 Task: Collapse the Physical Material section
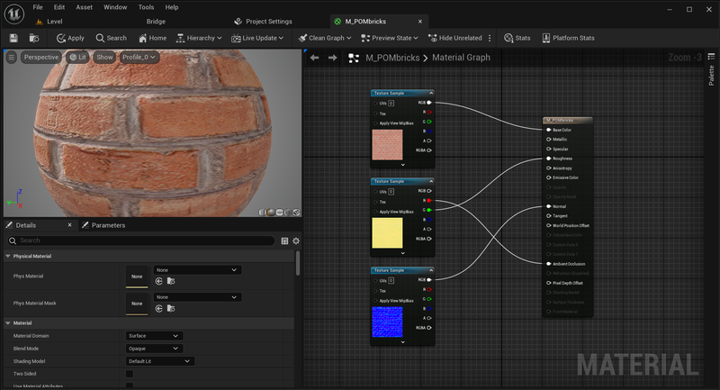[8, 257]
